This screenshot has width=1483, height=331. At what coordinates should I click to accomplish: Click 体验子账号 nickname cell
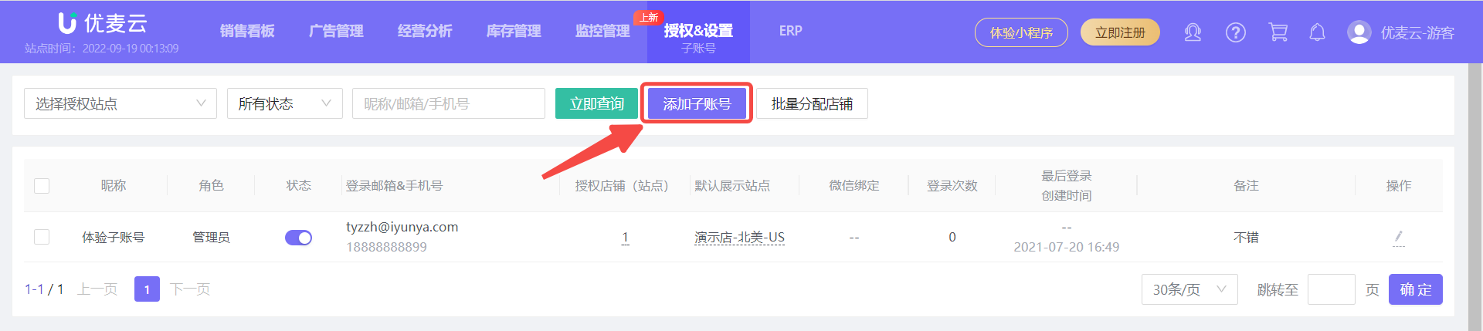(114, 238)
